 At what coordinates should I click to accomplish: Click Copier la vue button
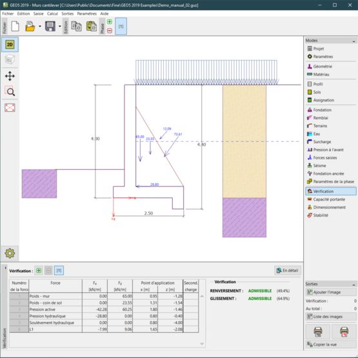[330, 344]
